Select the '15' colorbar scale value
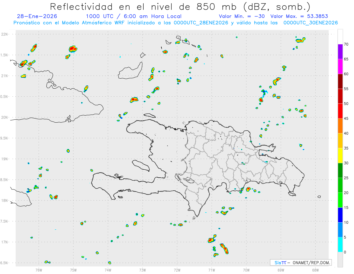Viewport: 354px width, 274px height. 346,207
